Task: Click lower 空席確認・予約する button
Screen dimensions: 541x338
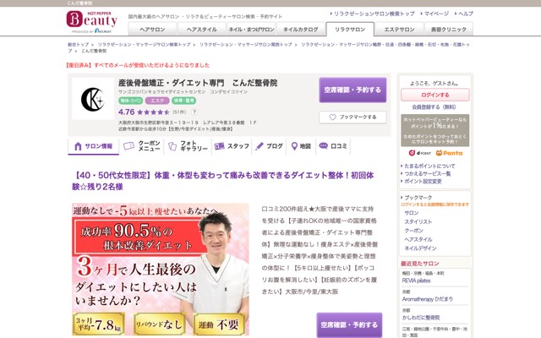Action: coord(349,324)
